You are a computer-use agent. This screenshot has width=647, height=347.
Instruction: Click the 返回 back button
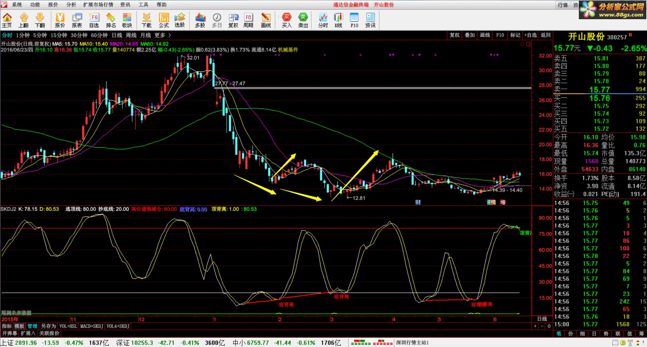click(545, 35)
